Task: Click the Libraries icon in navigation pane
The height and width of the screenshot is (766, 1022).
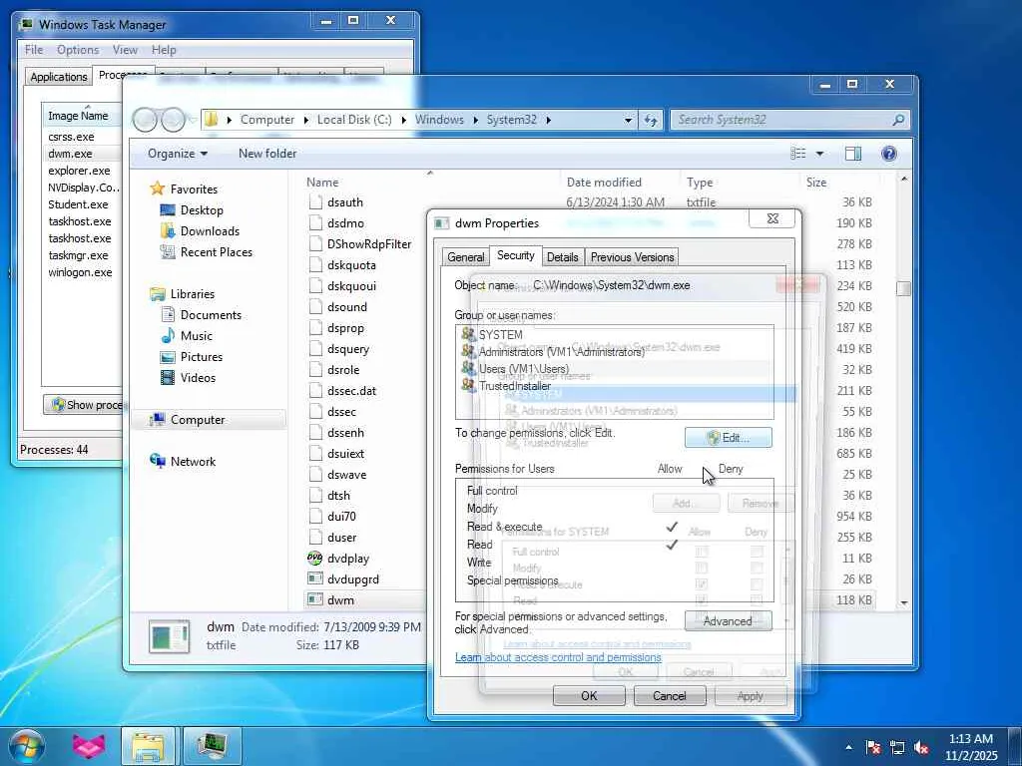Action: click(157, 294)
